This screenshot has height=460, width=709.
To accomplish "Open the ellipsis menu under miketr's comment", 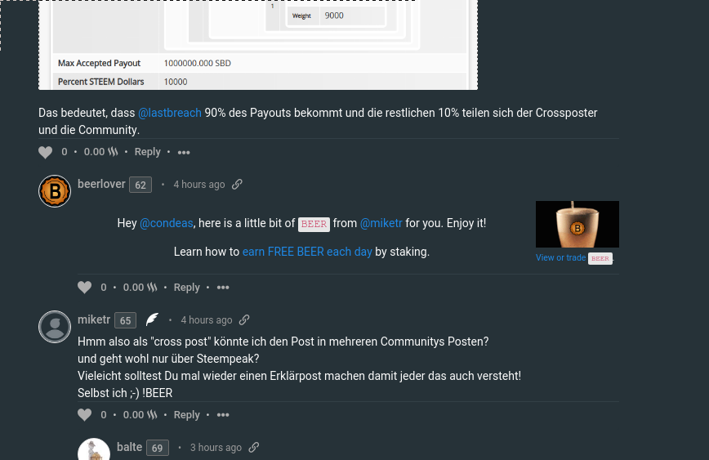I will (x=223, y=415).
